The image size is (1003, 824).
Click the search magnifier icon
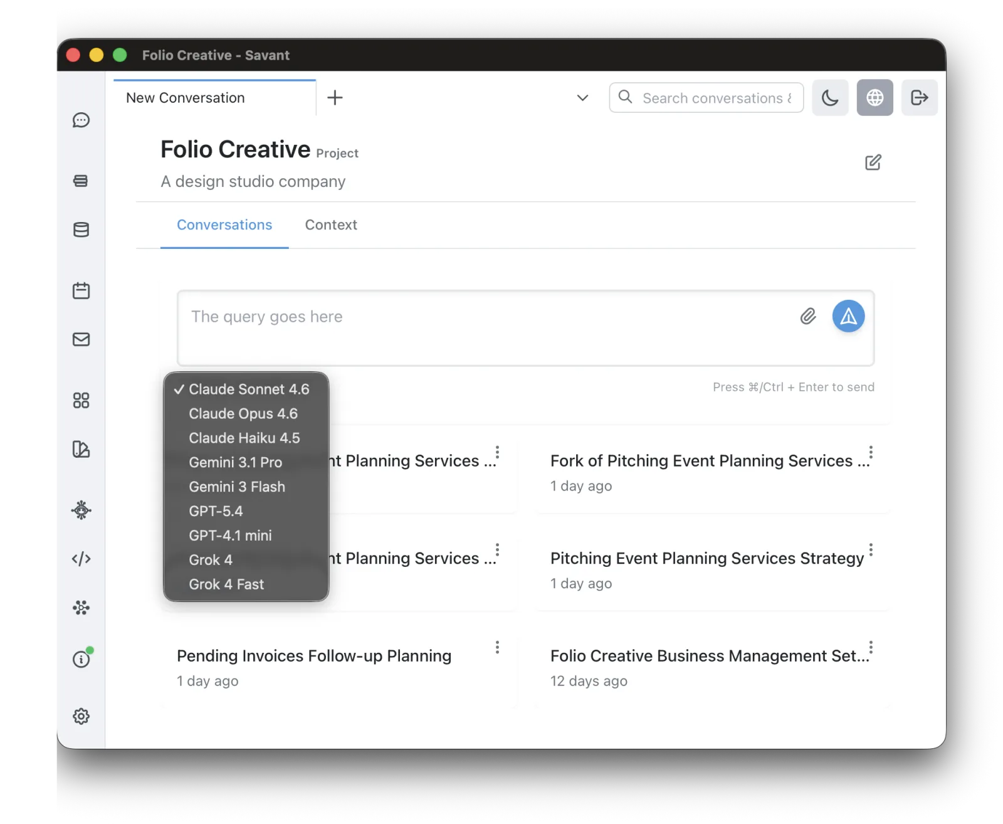pyautogui.click(x=625, y=97)
